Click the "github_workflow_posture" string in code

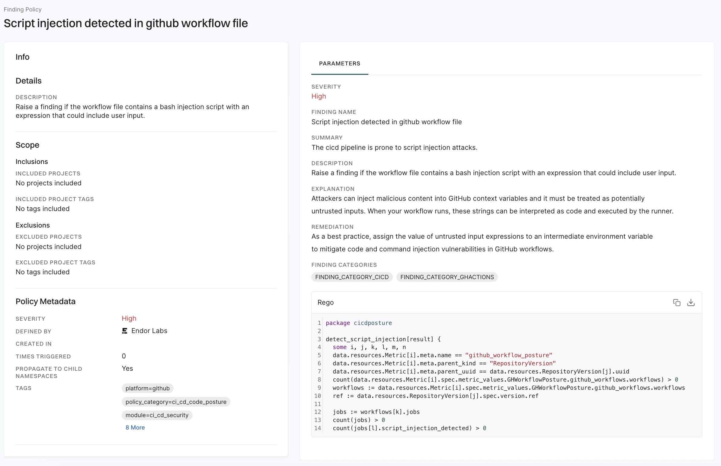tap(509, 355)
